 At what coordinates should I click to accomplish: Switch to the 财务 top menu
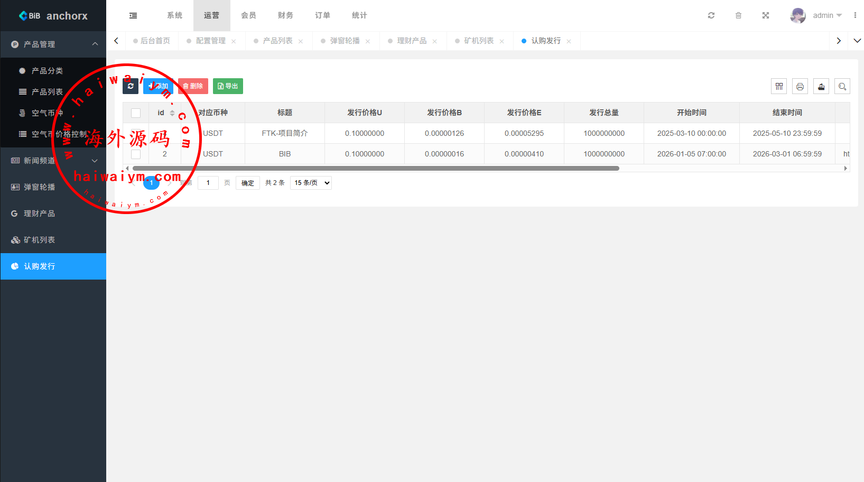(x=285, y=15)
